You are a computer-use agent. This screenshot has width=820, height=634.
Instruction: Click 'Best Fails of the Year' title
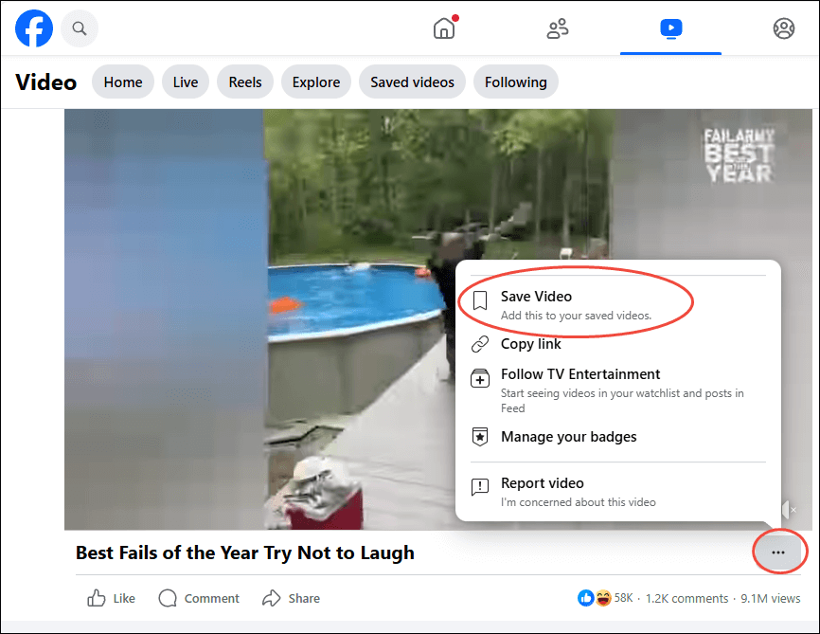point(244,552)
